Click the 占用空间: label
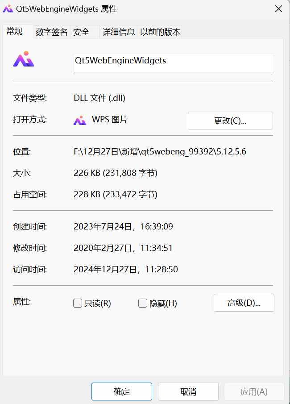Viewport: 290px width, 404px height. click(30, 195)
